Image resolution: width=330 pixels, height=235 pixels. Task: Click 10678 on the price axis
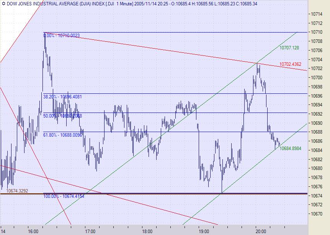(317, 177)
